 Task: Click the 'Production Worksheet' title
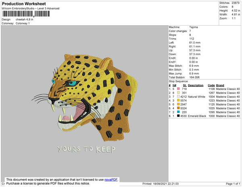pos(24,4)
